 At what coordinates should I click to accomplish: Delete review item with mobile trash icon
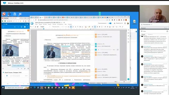tap(28, 69)
